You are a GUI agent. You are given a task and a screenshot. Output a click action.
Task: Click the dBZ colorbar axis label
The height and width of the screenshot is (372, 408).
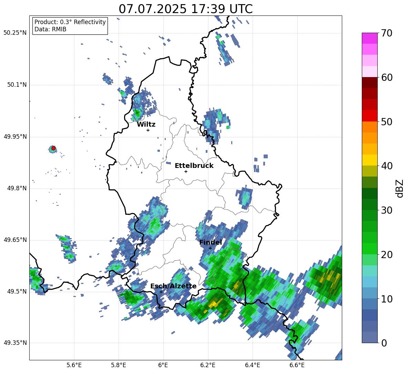399,188
